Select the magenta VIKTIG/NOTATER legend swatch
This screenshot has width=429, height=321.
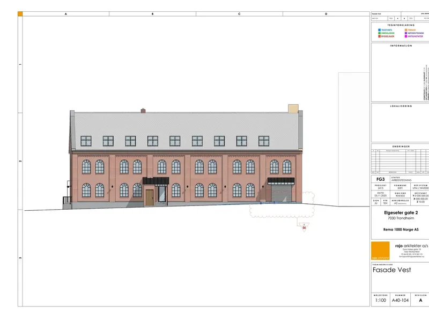coord(406,36)
